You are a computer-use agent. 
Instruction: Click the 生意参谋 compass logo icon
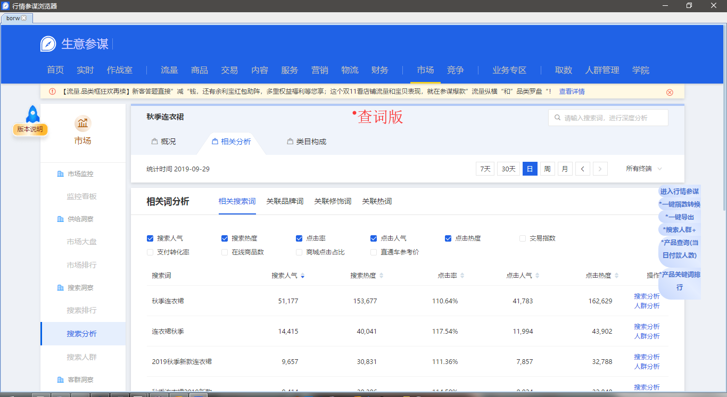(x=48, y=44)
